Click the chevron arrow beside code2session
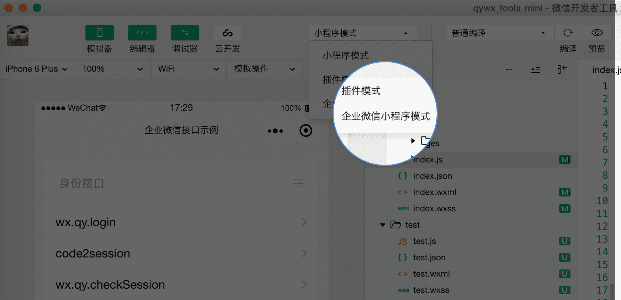Screen dimensions: 621x300 click(304, 253)
